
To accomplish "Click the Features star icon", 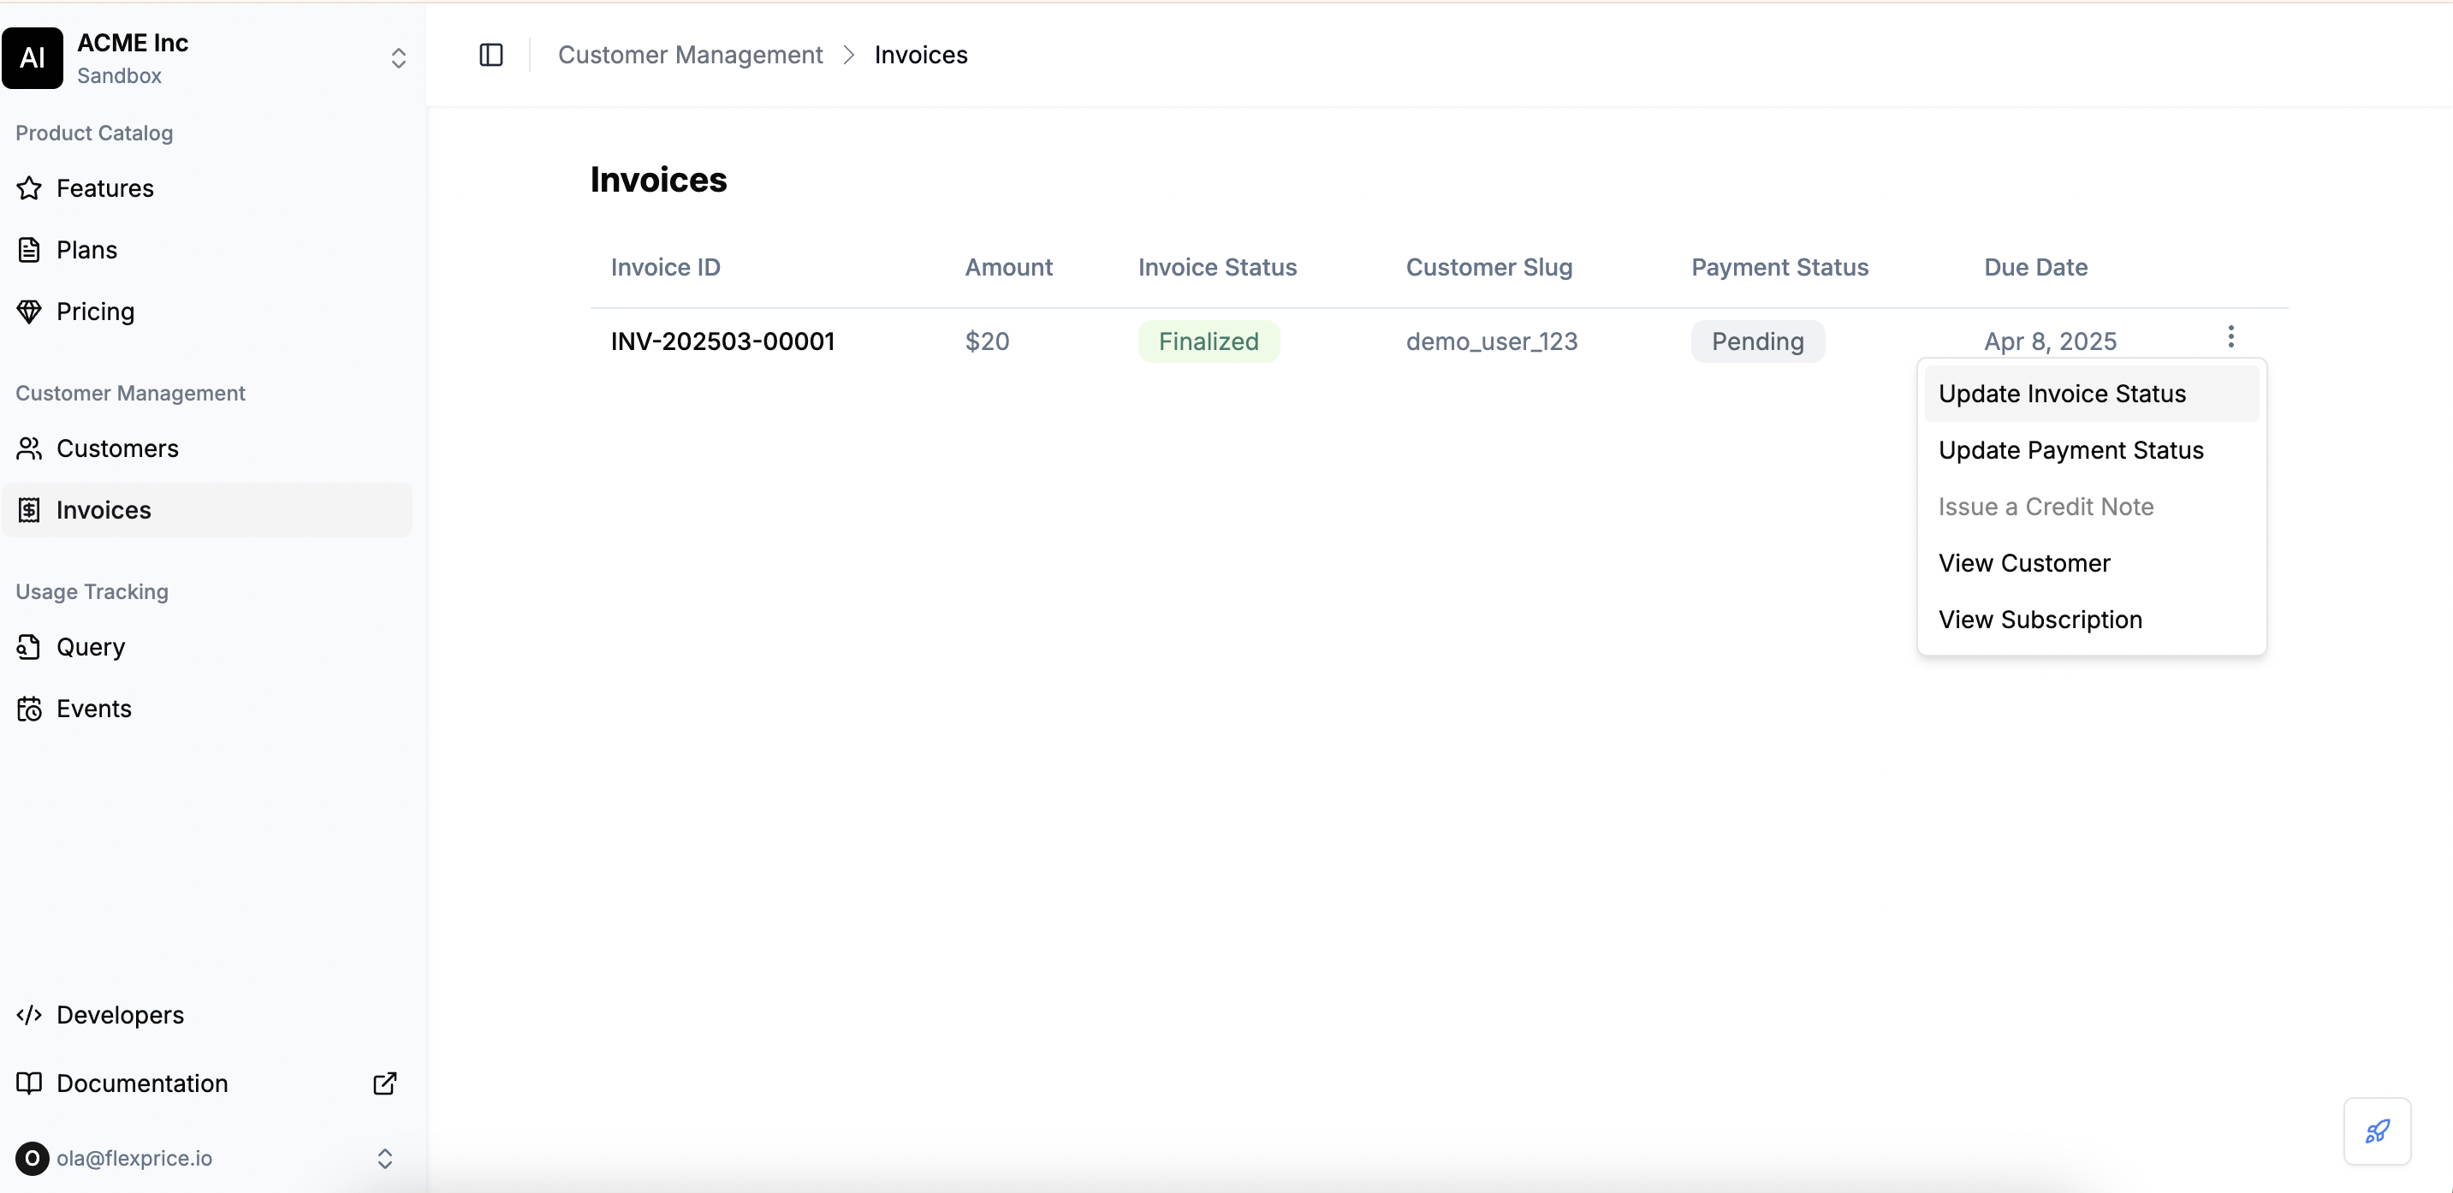I will tap(29, 188).
